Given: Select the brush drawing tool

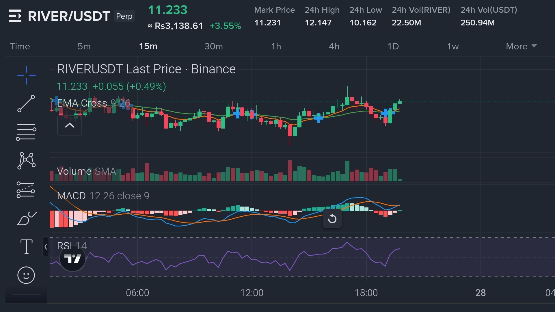Looking at the screenshot, I should click(26, 218).
